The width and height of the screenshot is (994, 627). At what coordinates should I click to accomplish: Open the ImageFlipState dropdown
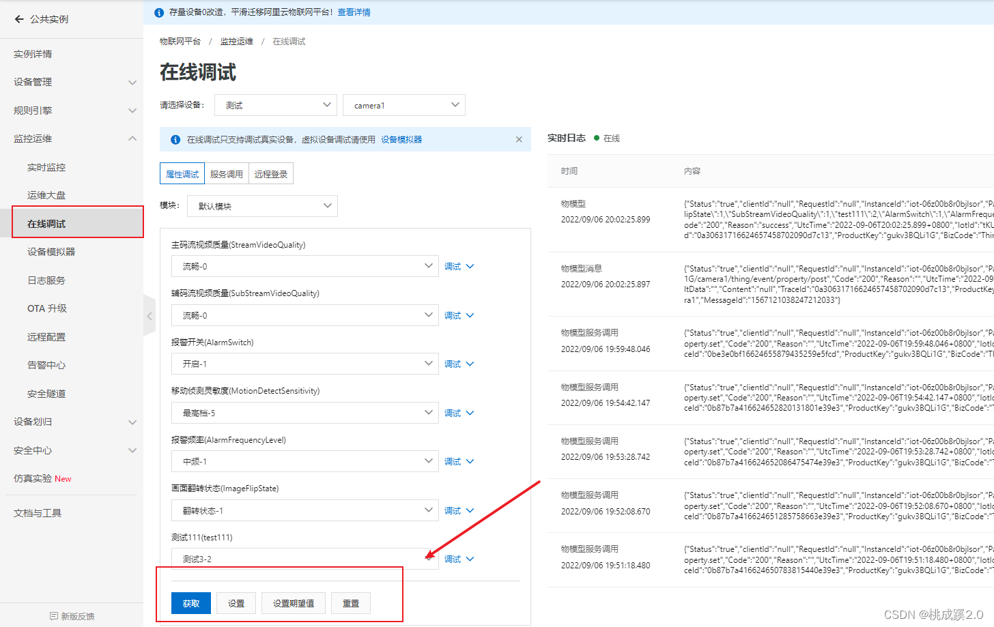coord(304,510)
